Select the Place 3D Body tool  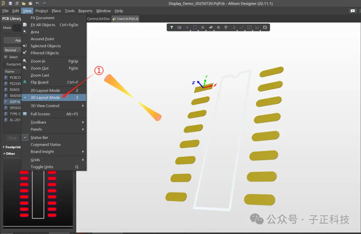tap(211, 27)
